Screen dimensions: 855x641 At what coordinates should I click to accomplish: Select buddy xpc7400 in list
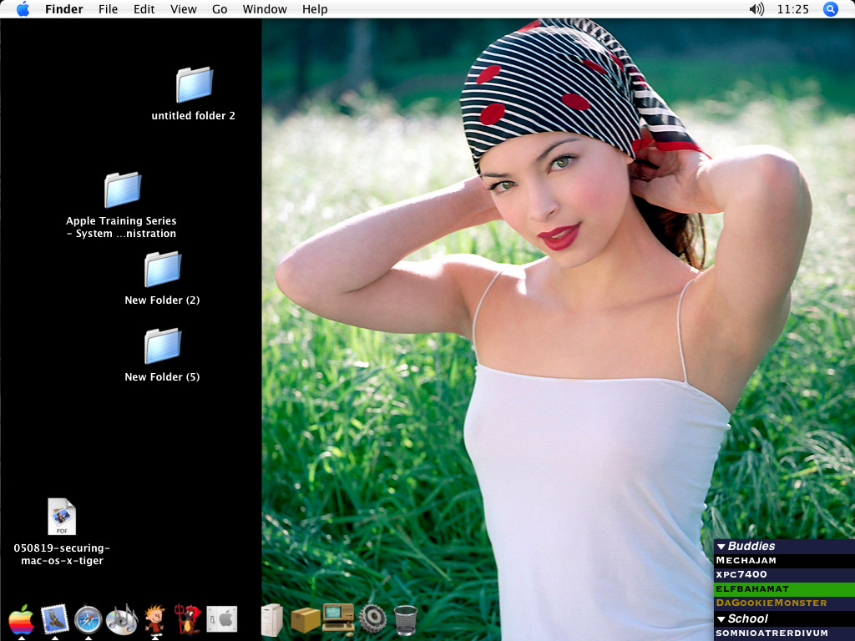click(784, 574)
